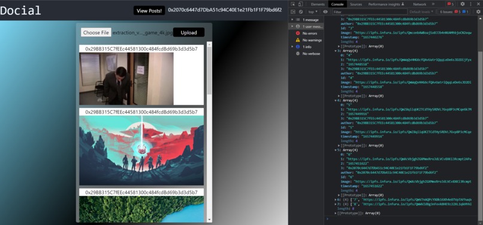Screen dimensions: 483x225
Task: Toggle the console sidebar icon
Action: (x=293, y=12)
